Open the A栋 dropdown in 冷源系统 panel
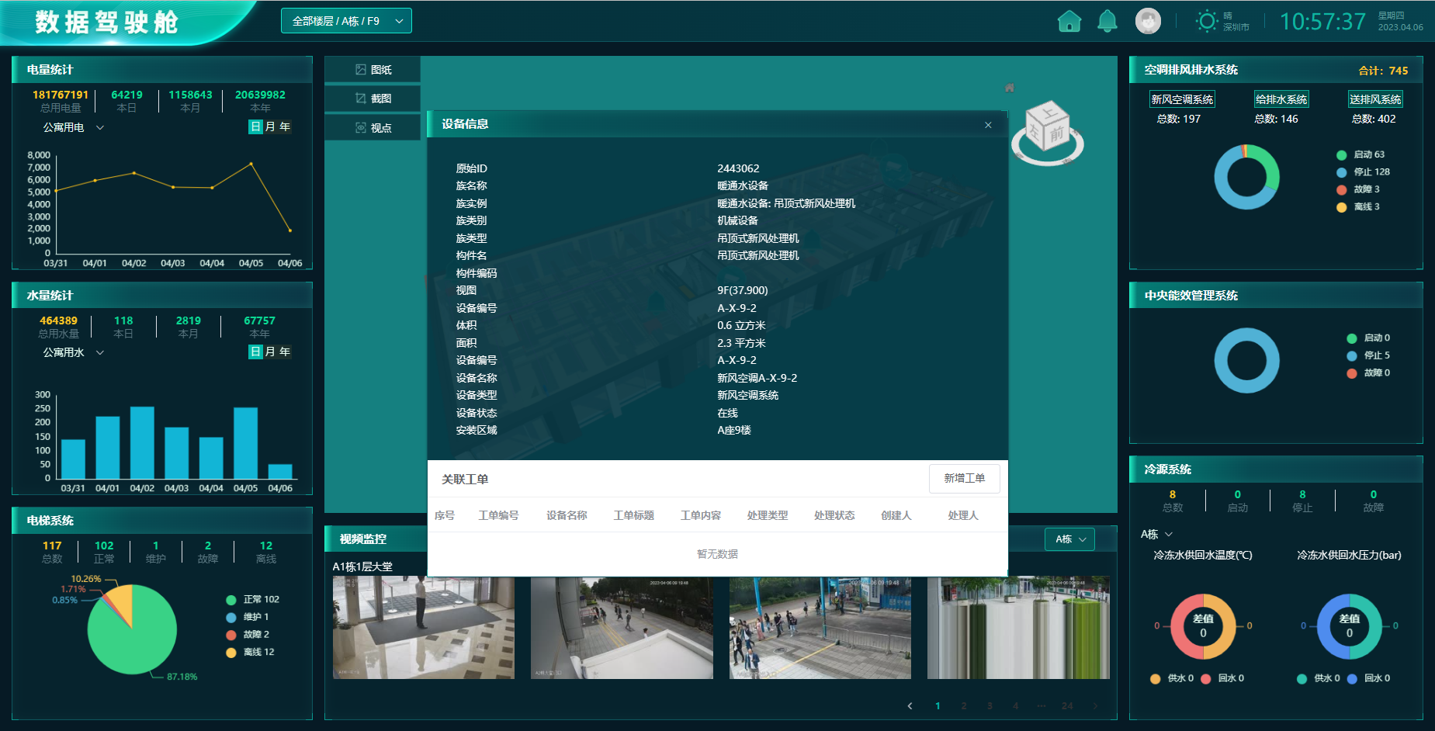Image resolution: width=1435 pixels, height=731 pixels. [x=1158, y=534]
